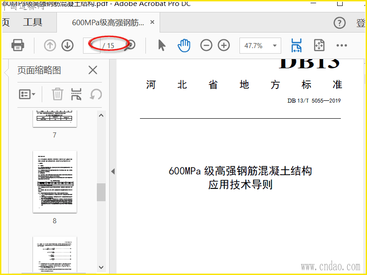Screen dimensions: 367x275
Task: Go to the next page with down arrow
Action: tap(67, 45)
